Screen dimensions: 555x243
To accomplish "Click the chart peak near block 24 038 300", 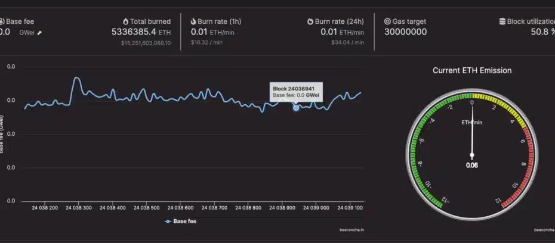I will coord(76,78).
